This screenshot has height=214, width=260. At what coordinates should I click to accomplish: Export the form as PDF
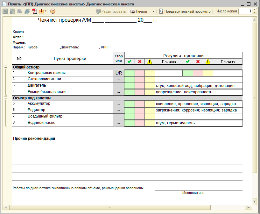[34, 11]
